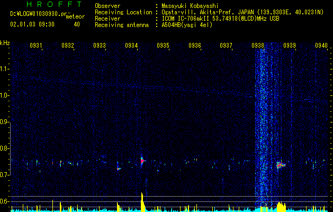Click the 0.6 kHz axis label
This screenshot has height=212, width=333.
click(x=4, y=201)
